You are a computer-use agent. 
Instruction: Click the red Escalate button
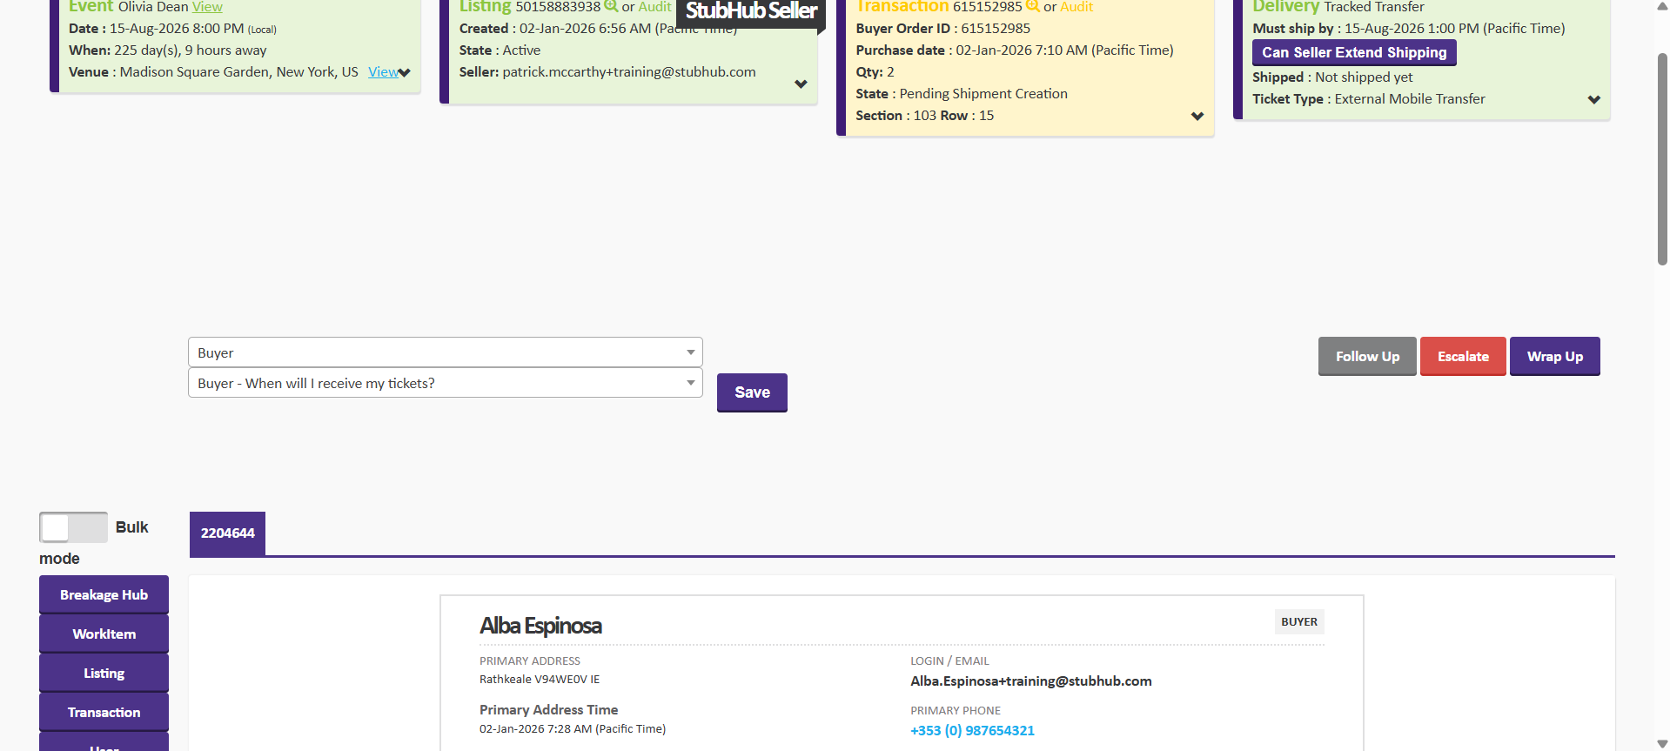(1462, 357)
